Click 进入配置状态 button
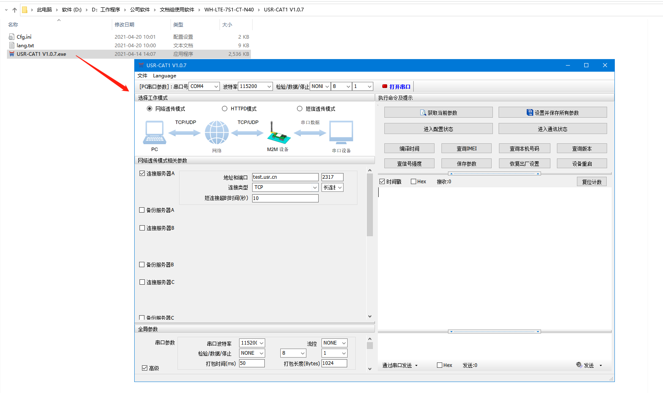 (x=439, y=129)
